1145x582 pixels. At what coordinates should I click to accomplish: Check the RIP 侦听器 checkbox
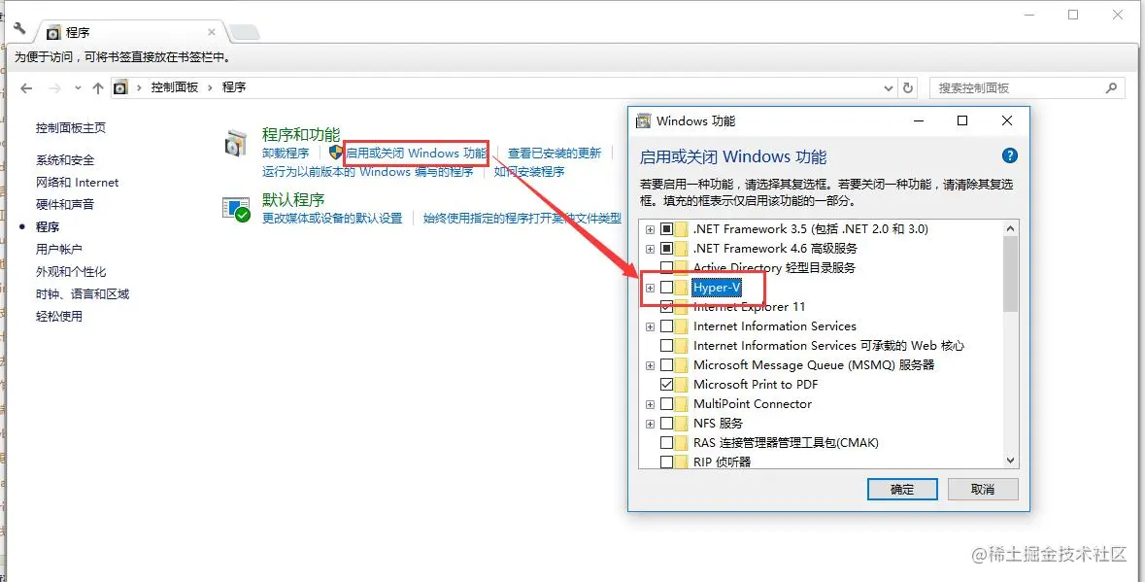[x=666, y=462]
